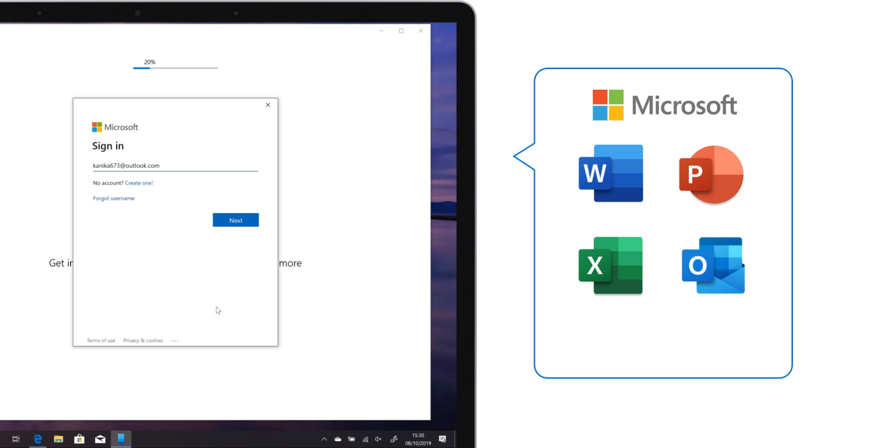Click the three-dots more options in dialog footer
Screen dimensions: 881x448
(175, 341)
